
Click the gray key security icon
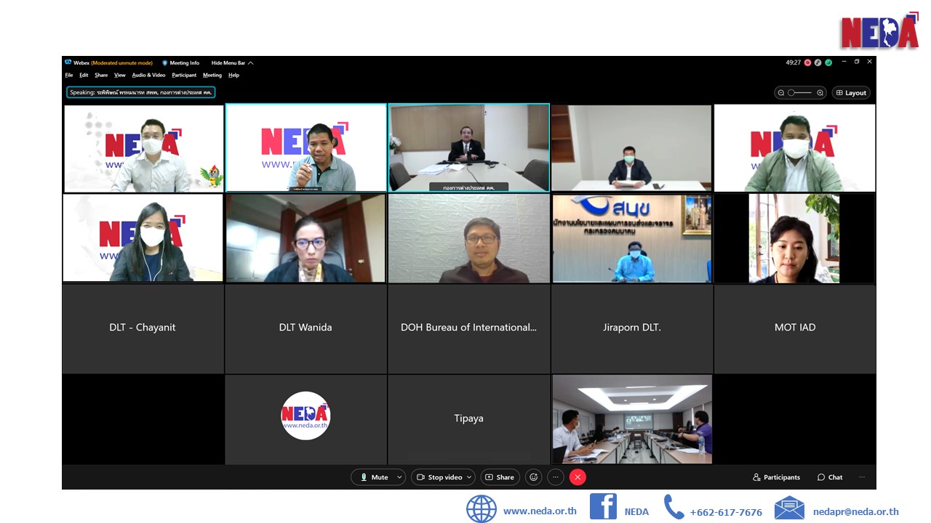coord(818,62)
